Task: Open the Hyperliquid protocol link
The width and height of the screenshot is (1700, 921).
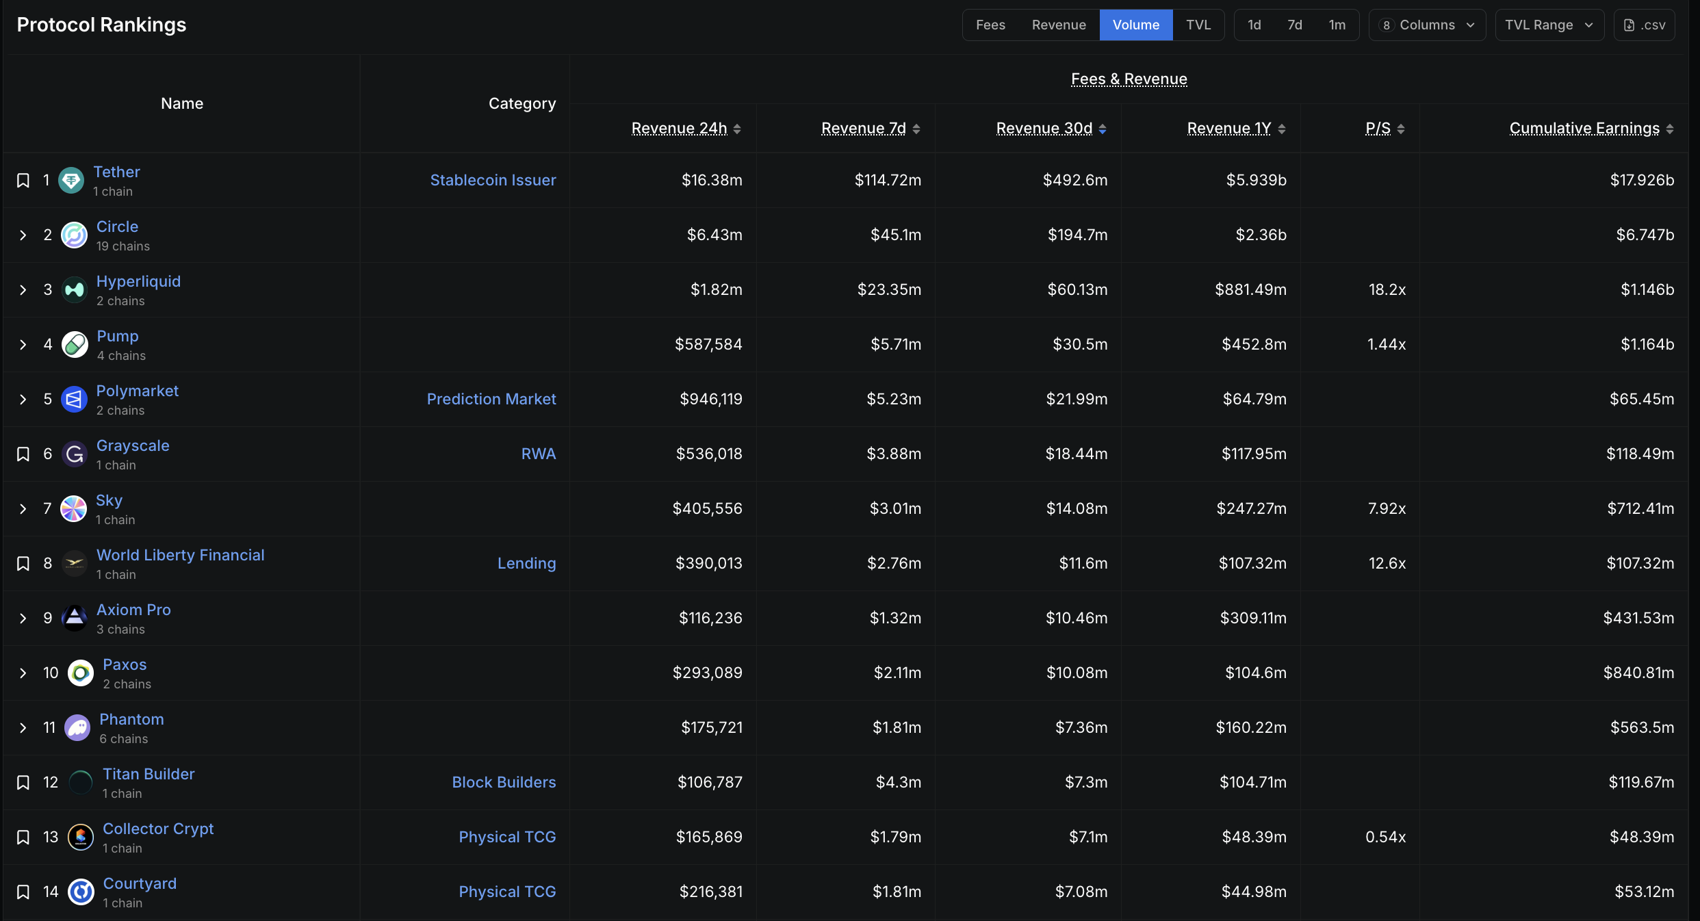Action: point(138,281)
